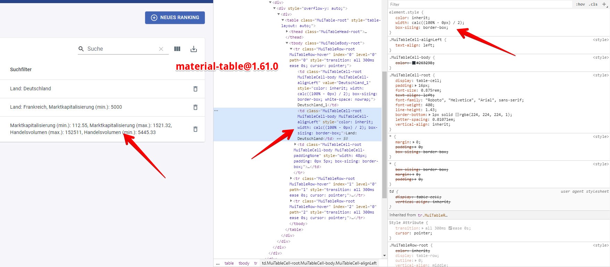Edit the text-align: left declaration
The image size is (610, 267).
tap(415, 45)
